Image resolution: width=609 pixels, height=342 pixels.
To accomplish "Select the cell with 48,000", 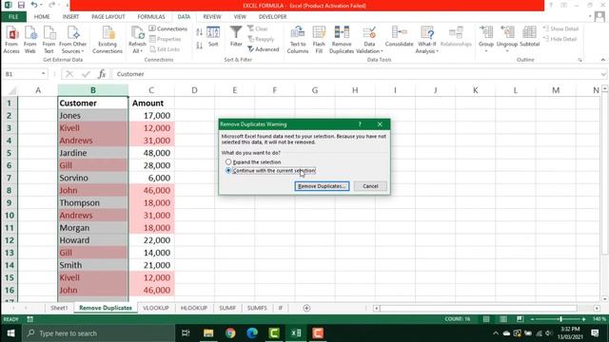I will [x=151, y=153].
